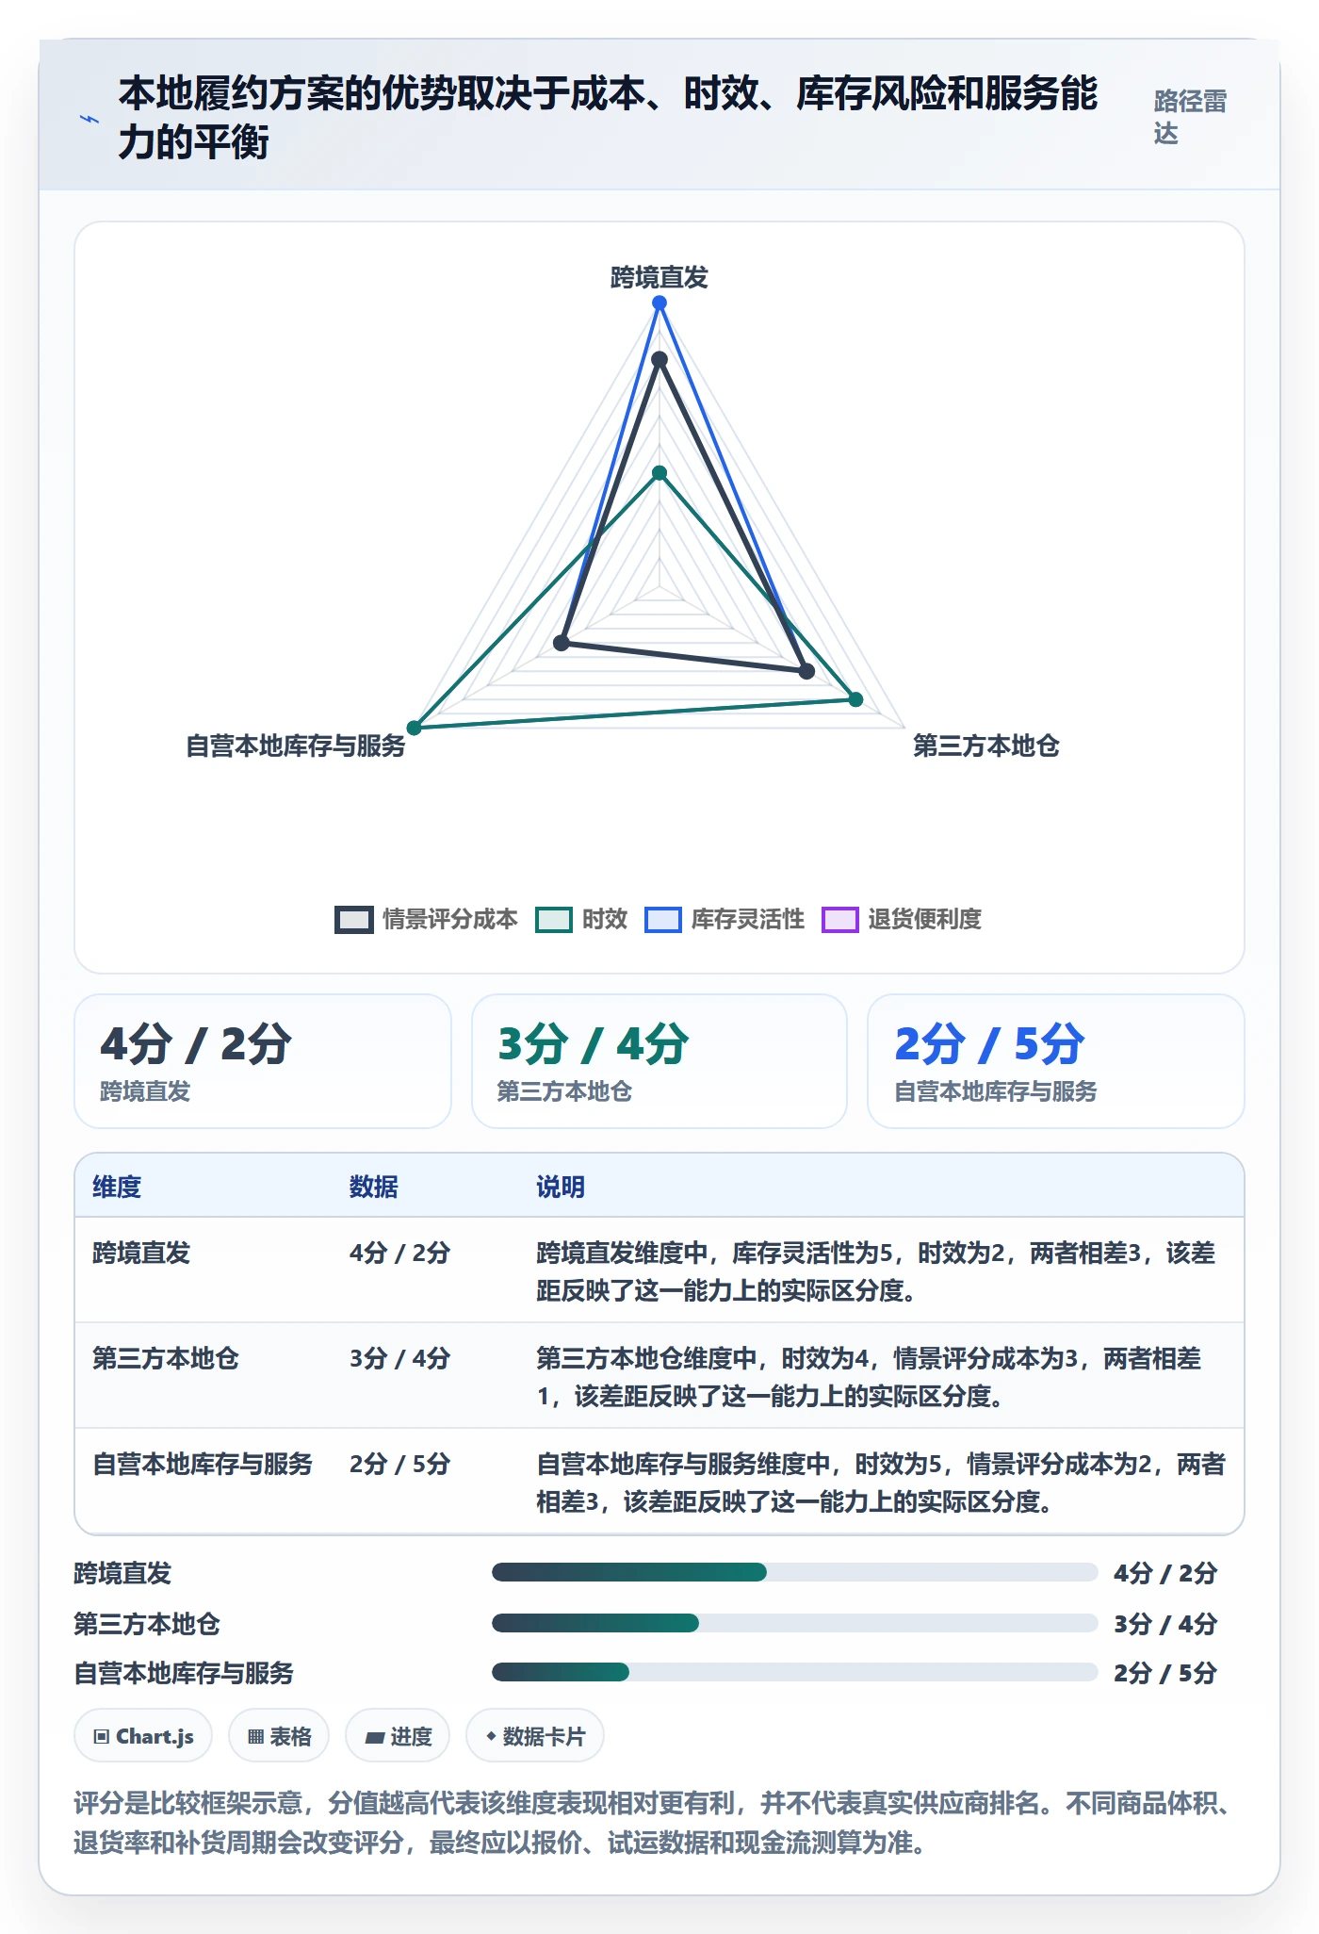Viewport: 1319px width, 1934px height.
Task: Select the dark data point on the 跨境直发 axis
Action: (x=659, y=359)
